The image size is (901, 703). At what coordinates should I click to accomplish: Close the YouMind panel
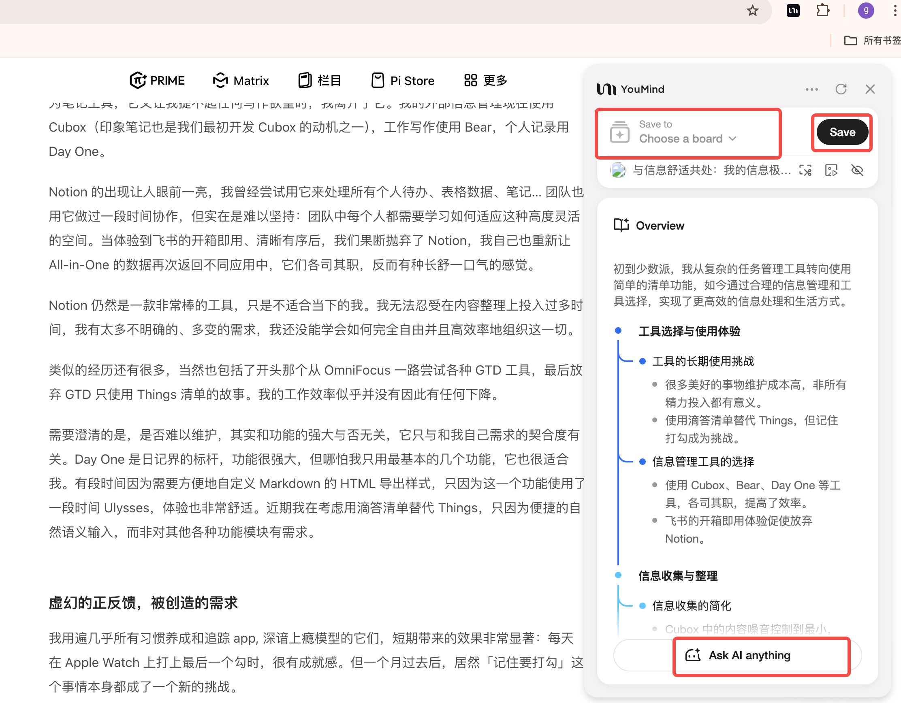tap(870, 89)
